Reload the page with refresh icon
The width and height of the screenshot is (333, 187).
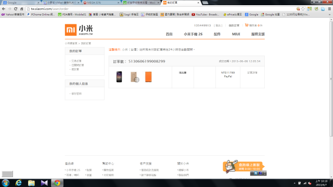click(16, 9)
